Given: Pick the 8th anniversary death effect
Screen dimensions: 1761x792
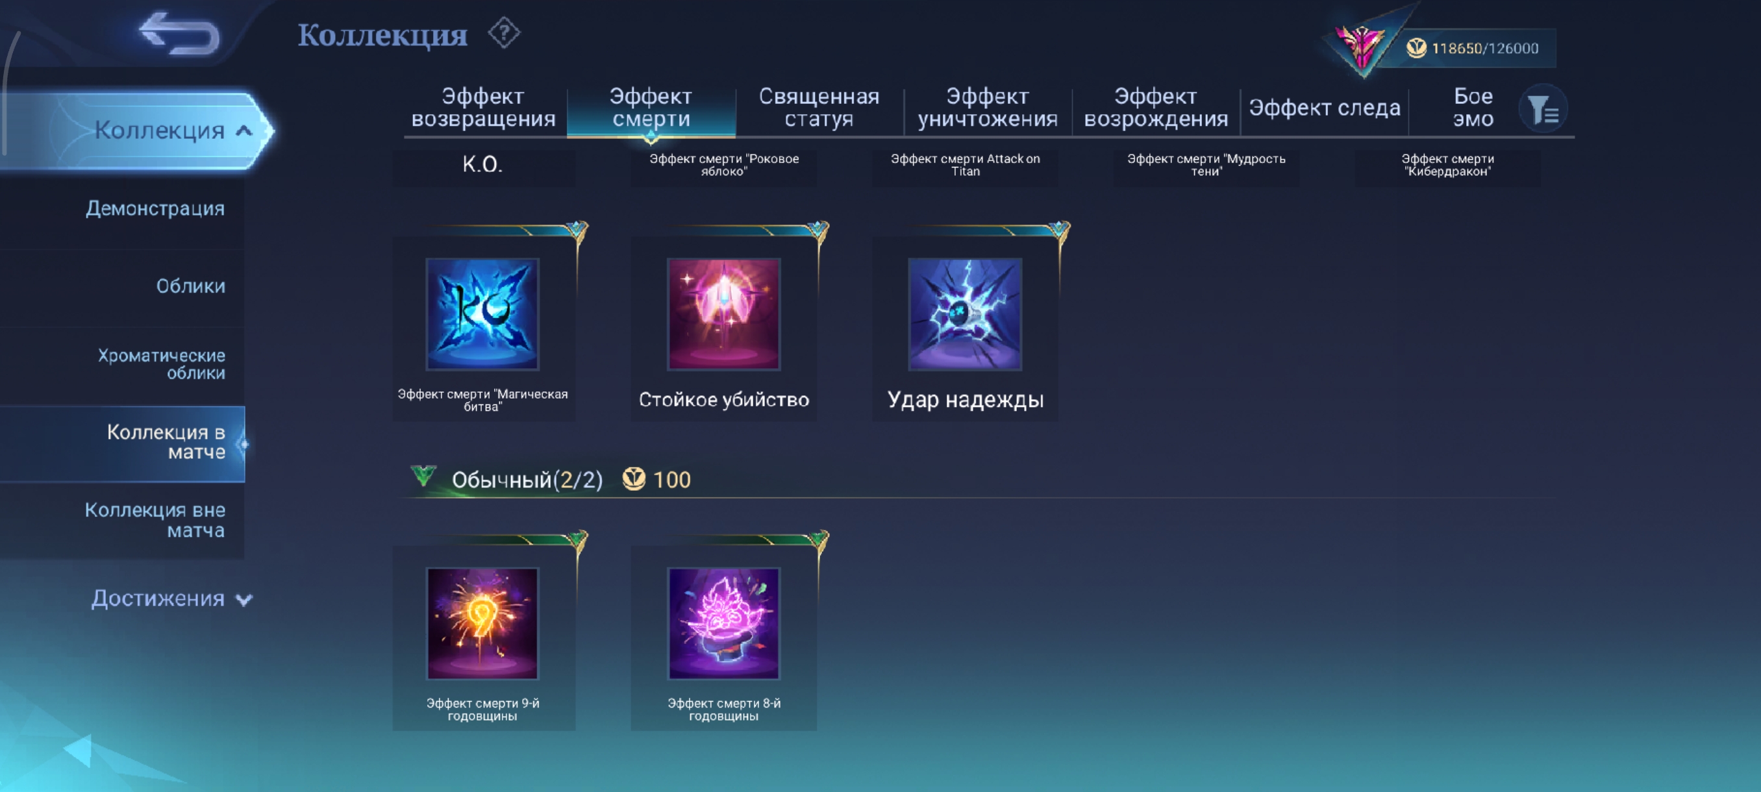Looking at the screenshot, I should click(724, 623).
